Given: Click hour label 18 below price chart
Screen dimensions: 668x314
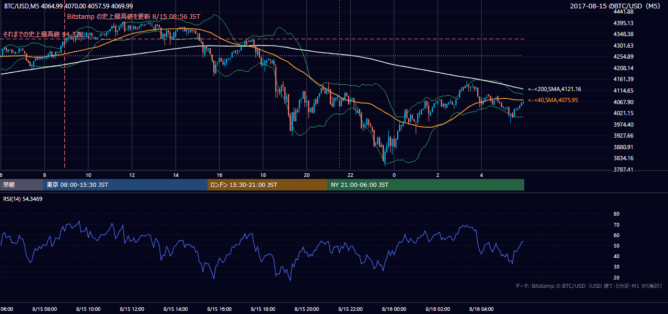Looking at the screenshot, I should pos(263,175).
